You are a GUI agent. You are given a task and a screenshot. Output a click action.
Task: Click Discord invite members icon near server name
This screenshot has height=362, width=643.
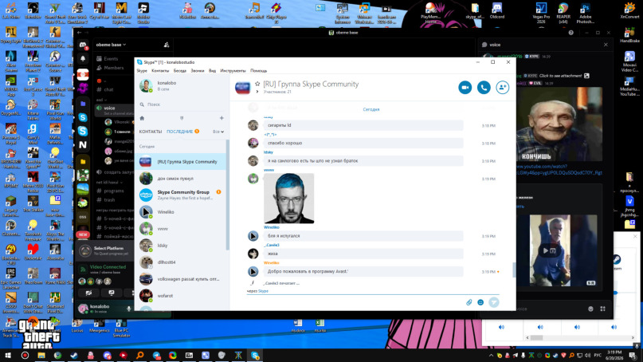click(167, 45)
